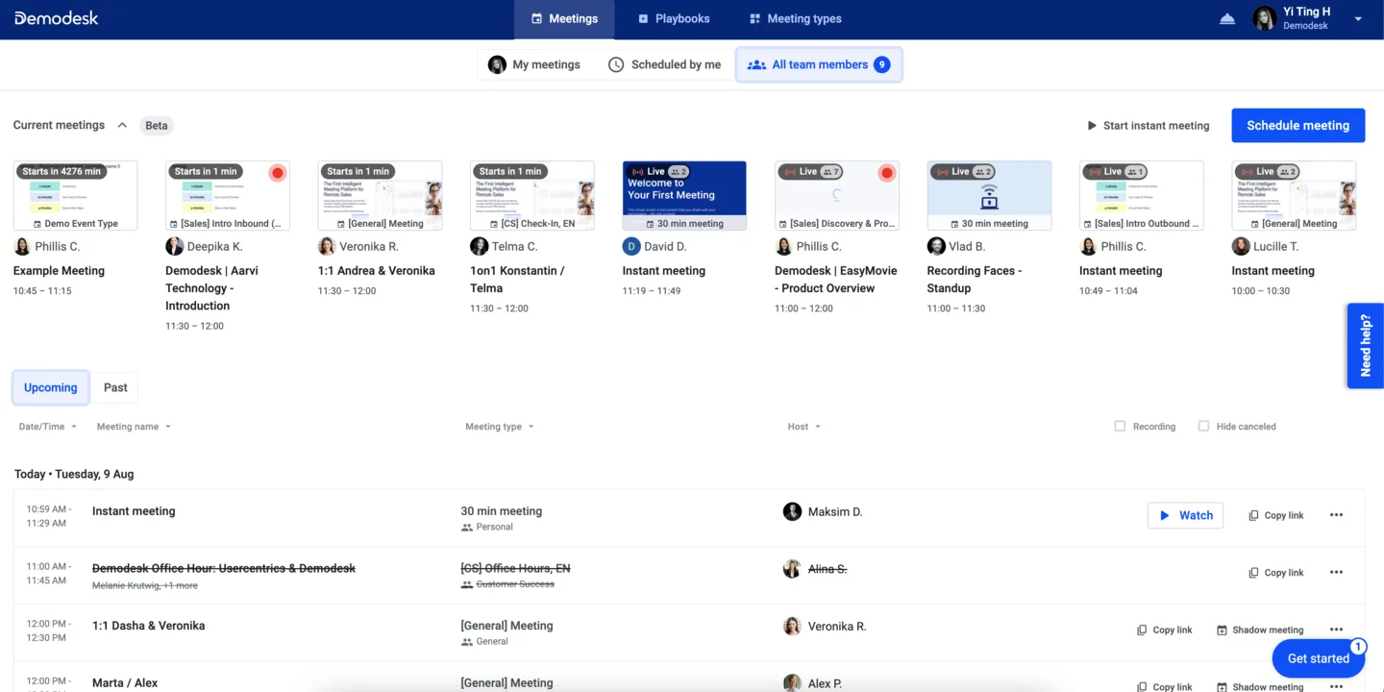
Task: Check the Hide canceled checkbox
Action: tap(1203, 426)
